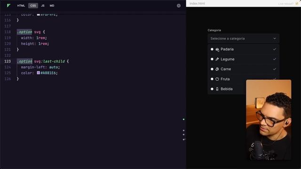
Task: Toggle the Live reload checkbox
Action: (x=297, y=3)
